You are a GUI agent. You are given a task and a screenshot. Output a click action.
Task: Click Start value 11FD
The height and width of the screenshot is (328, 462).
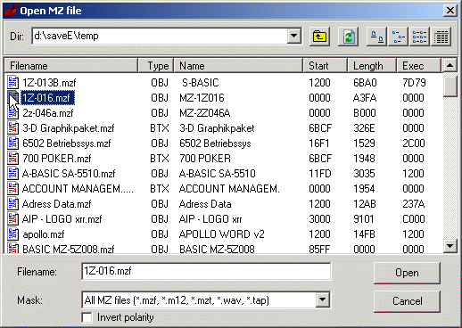click(320, 174)
